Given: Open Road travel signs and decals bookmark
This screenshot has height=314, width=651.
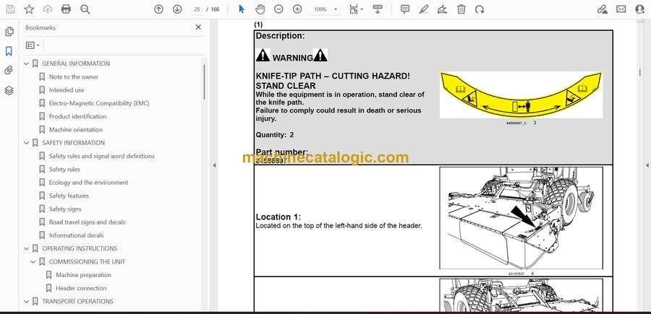Looking at the screenshot, I should [x=87, y=222].
